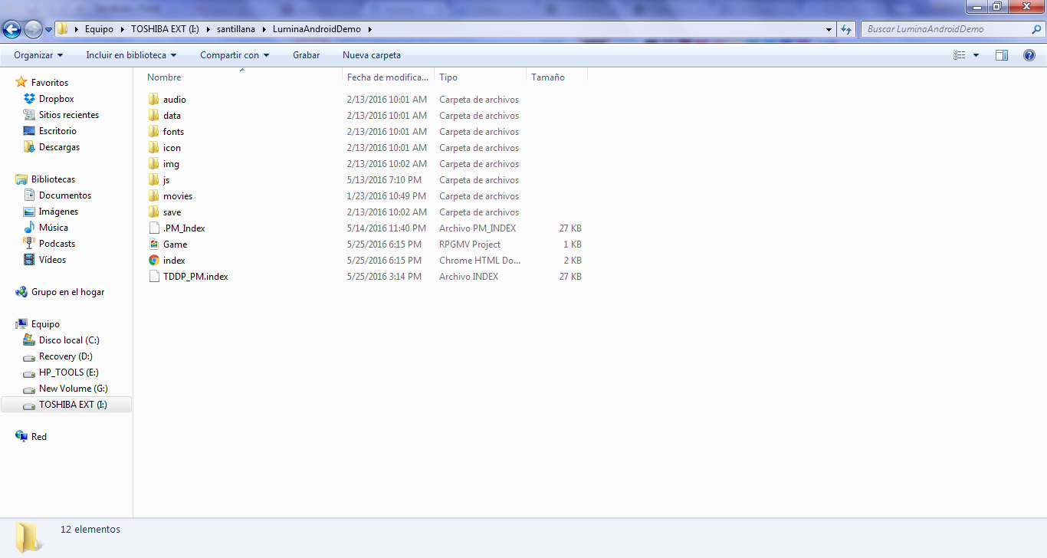The image size is (1047, 558).
Task: Sort by Fecha de modificación column
Action: [x=388, y=77]
